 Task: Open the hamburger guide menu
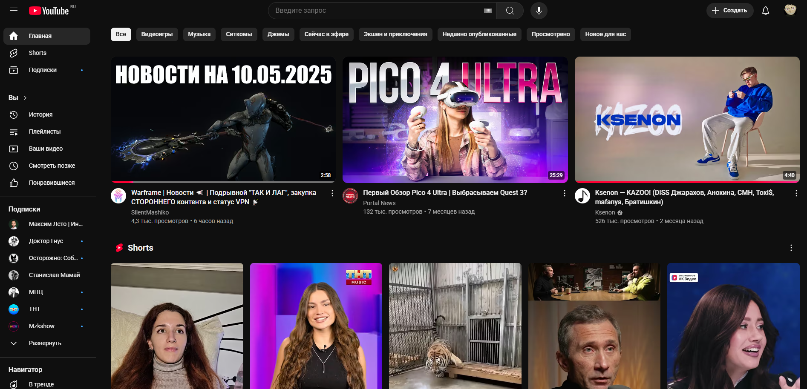[14, 11]
